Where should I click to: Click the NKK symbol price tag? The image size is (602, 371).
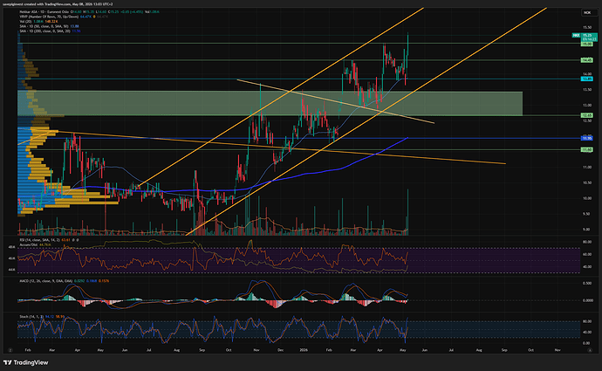coord(576,35)
